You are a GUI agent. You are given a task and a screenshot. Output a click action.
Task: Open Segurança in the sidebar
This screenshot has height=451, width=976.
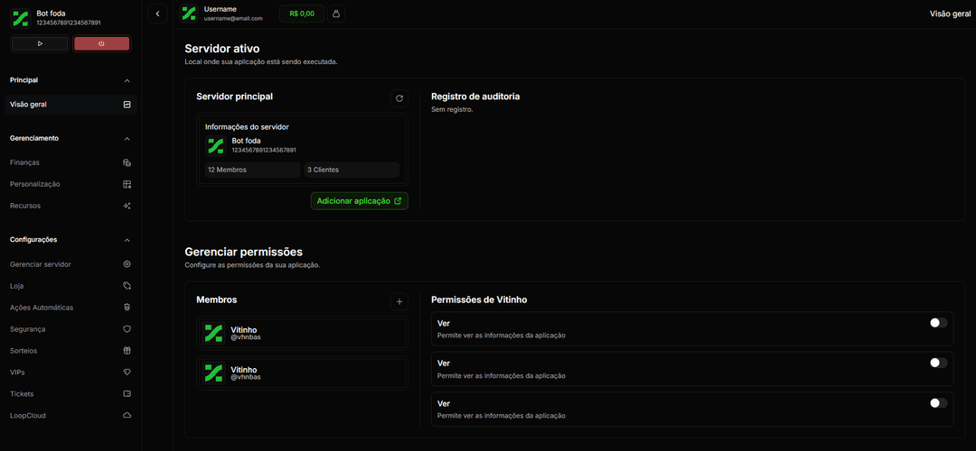(70, 329)
